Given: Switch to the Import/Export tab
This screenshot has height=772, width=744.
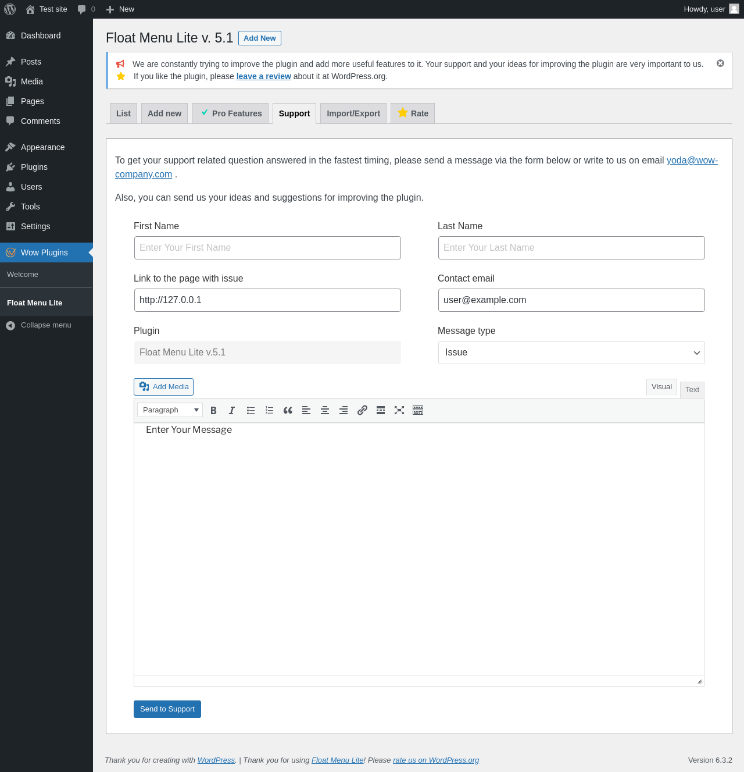Looking at the screenshot, I should [x=353, y=113].
